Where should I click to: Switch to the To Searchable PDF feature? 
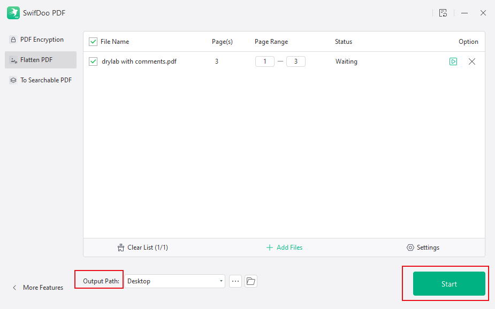pyautogui.click(x=45, y=80)
